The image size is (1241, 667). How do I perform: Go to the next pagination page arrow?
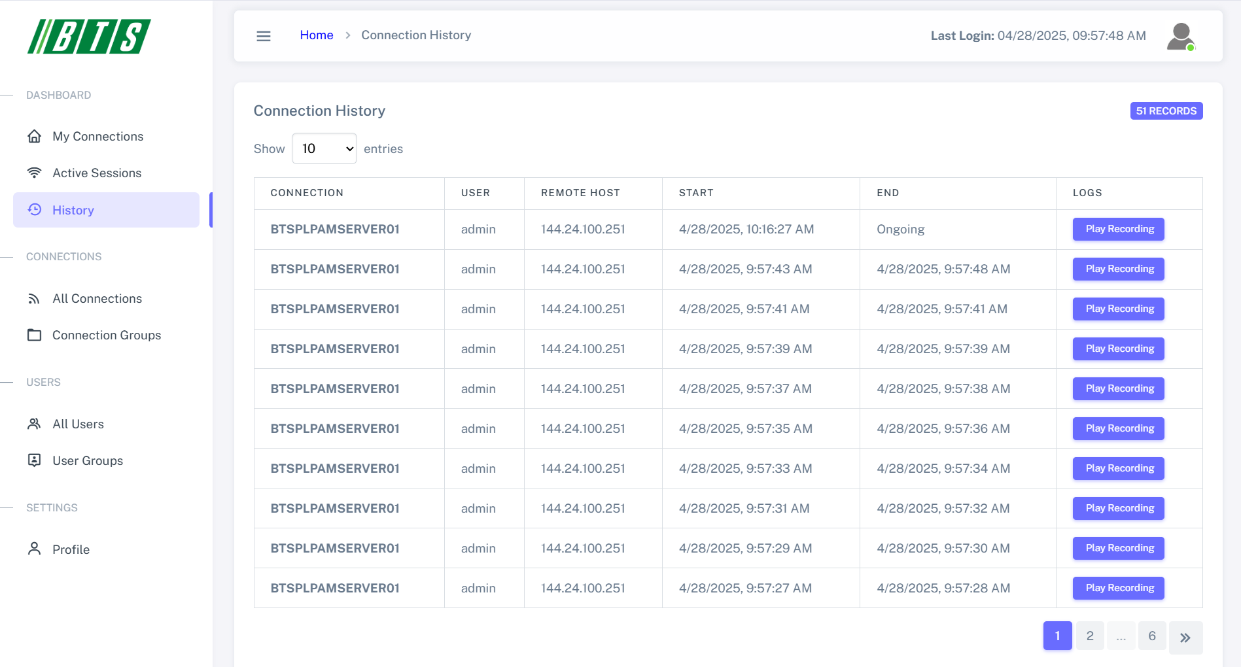pyautogui.click(x=1185, y=637)
